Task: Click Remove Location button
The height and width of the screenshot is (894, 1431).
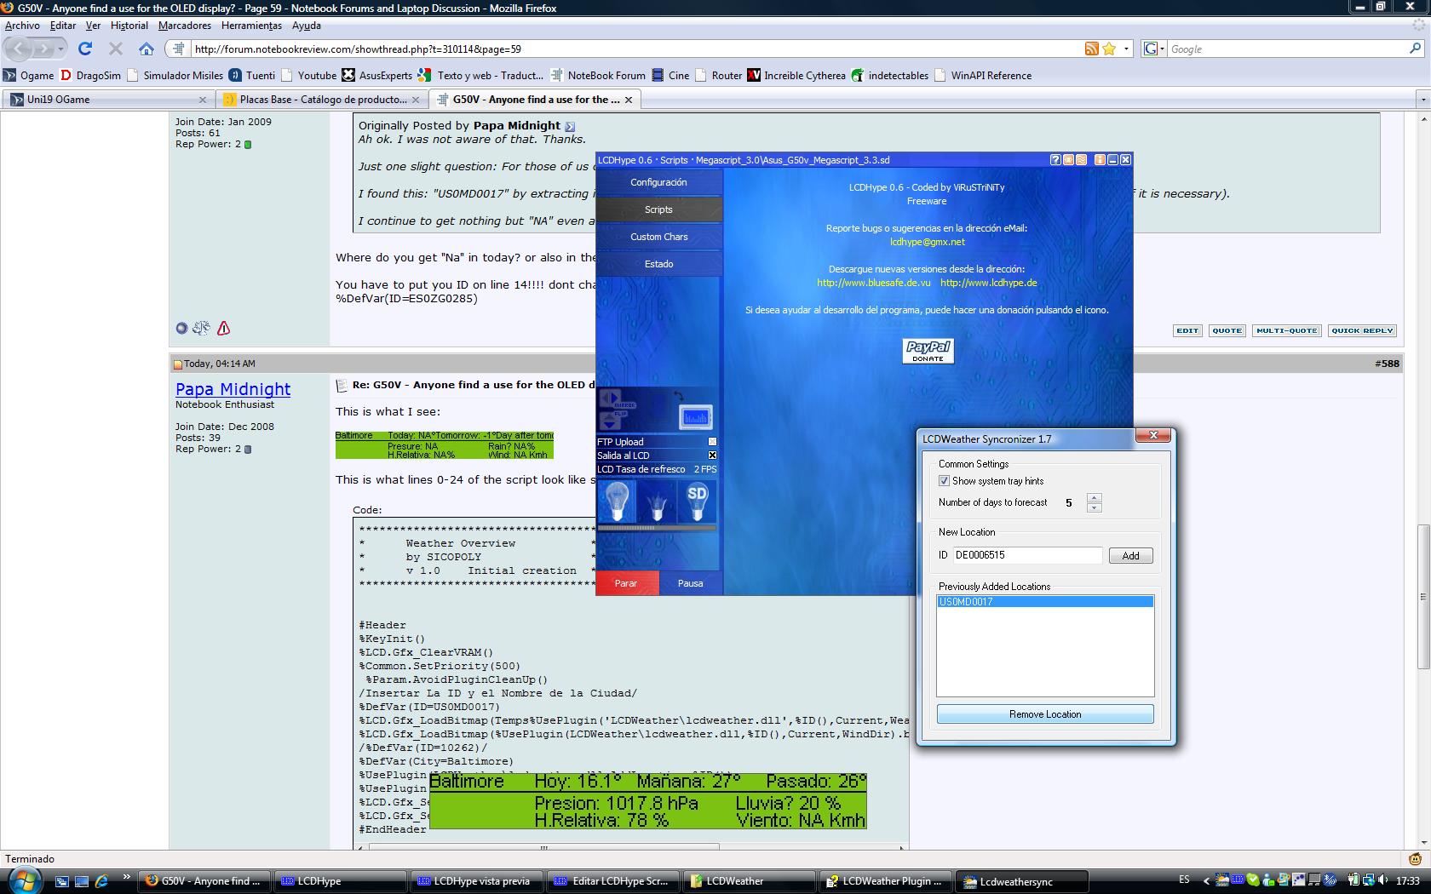Action: (x=1045, y=713)
